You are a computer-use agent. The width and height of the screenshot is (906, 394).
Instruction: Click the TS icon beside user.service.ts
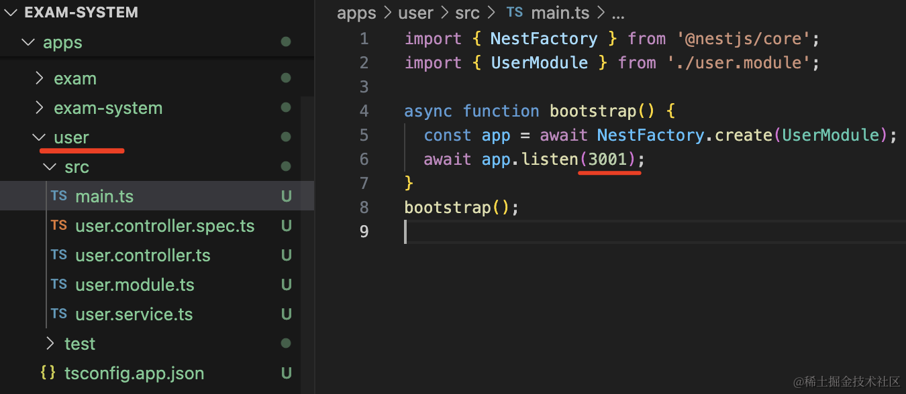(x=58, y=314)
